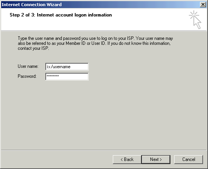
Task: Click the arrow pointer of the wizard icon
Action: click(x=198, y=23)
